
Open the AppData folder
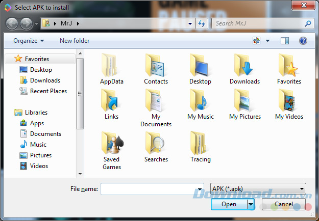coord(111,69)
